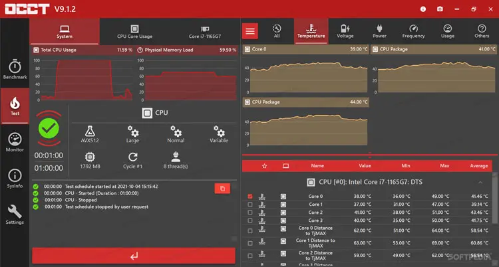
Task: Click the red splitter handle below graphs
Action: (x=369, y=155)
